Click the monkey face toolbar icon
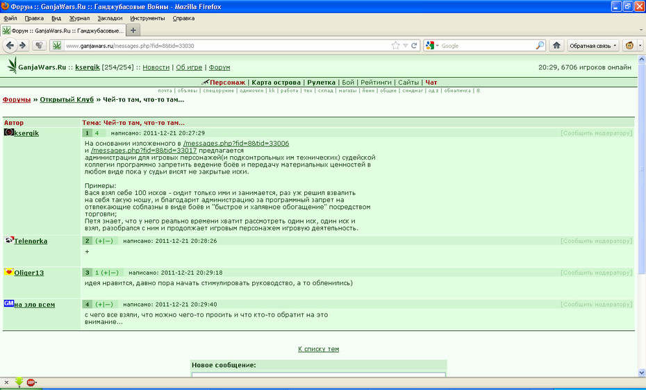This screenshot has width=646, height=390. (x=629, y=46)
